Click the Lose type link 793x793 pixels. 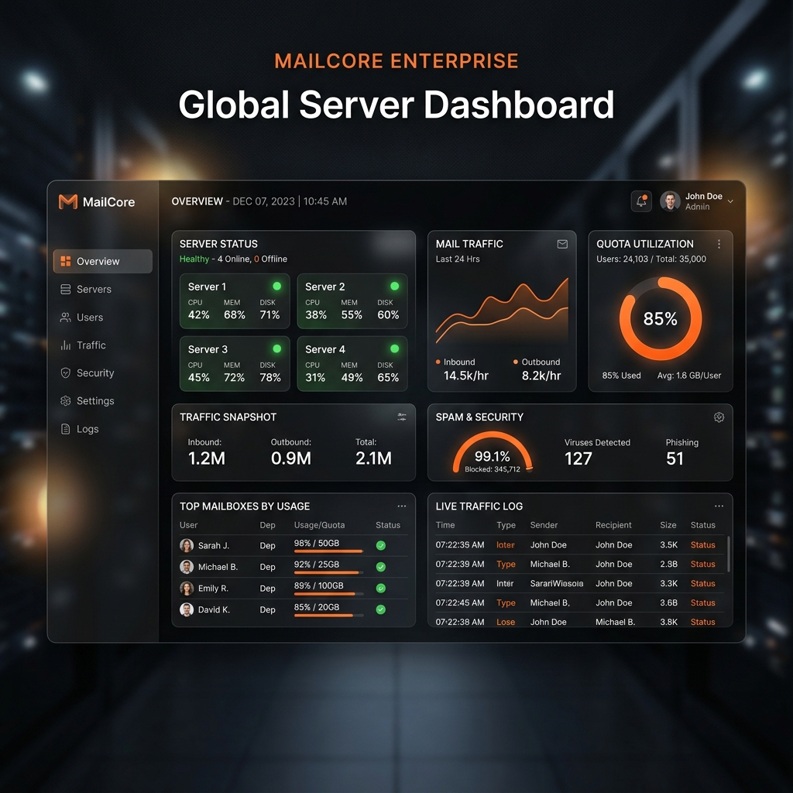[x=505, y=622]
